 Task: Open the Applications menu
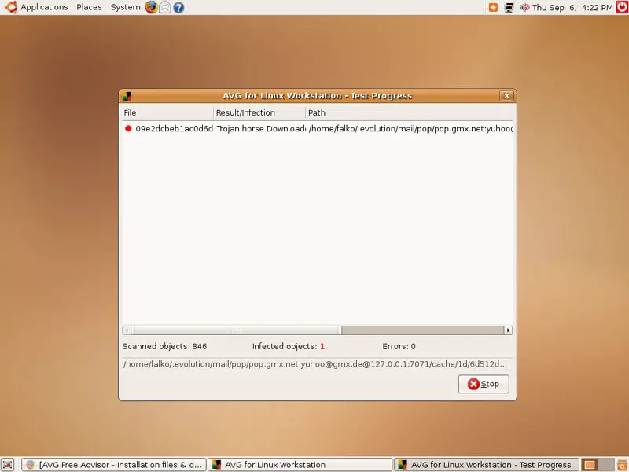tap(44, 7)
